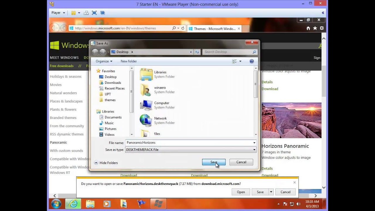This screenshot has height=211, width=375.
Task: Open the Save options arrow in download bar
Action: [271, 192]
